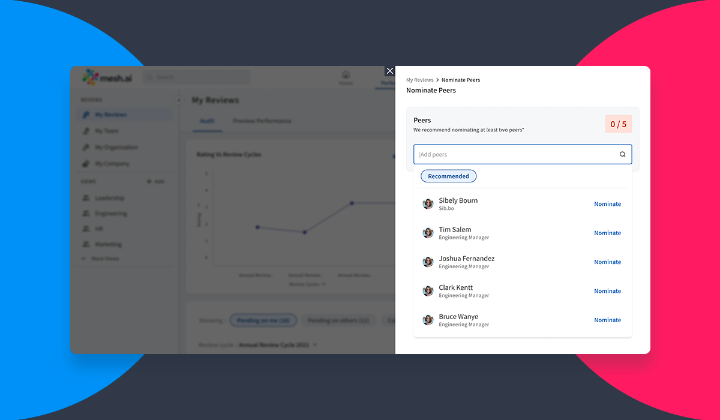720x420 pixels.
Task: Click the 0 / 5 peers counter
Action: [618, 124]
